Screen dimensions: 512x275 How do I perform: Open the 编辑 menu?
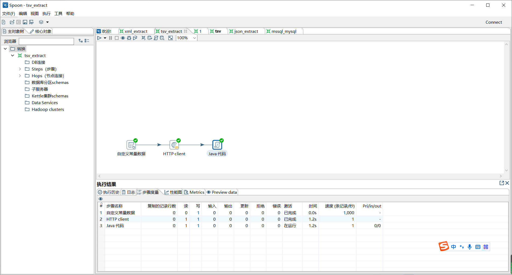(x=23, y=14)
